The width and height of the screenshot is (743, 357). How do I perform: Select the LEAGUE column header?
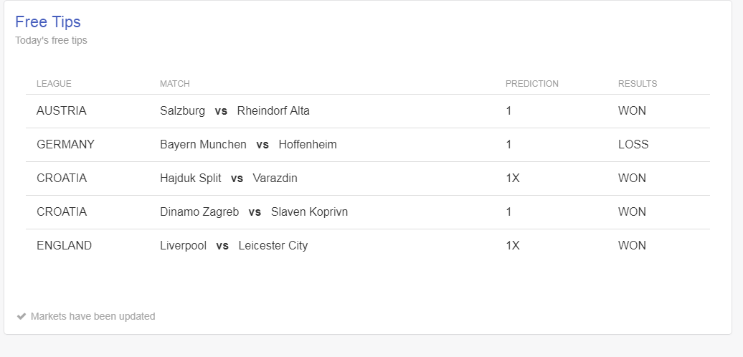(54, 84)
